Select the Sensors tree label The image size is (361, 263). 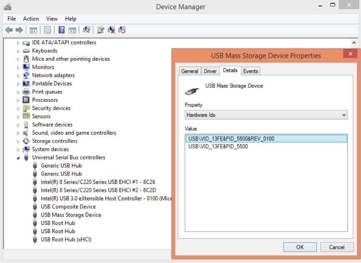[x=41, y=116]
